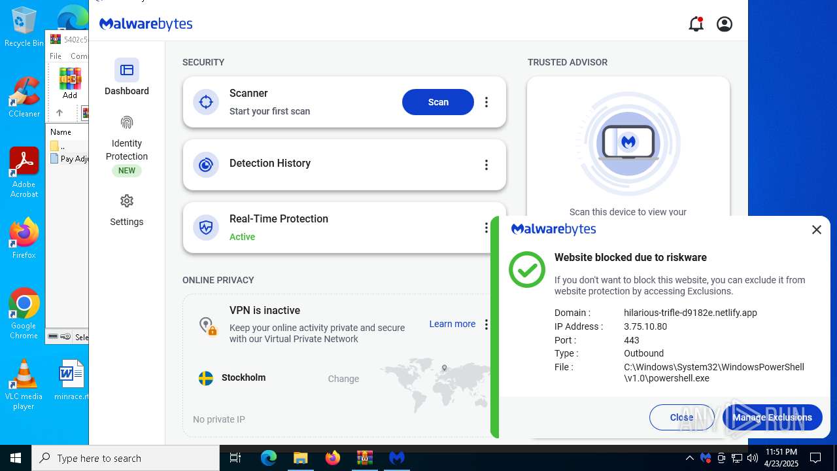Open the Malwarebytes notifications bell

point(696,24)
